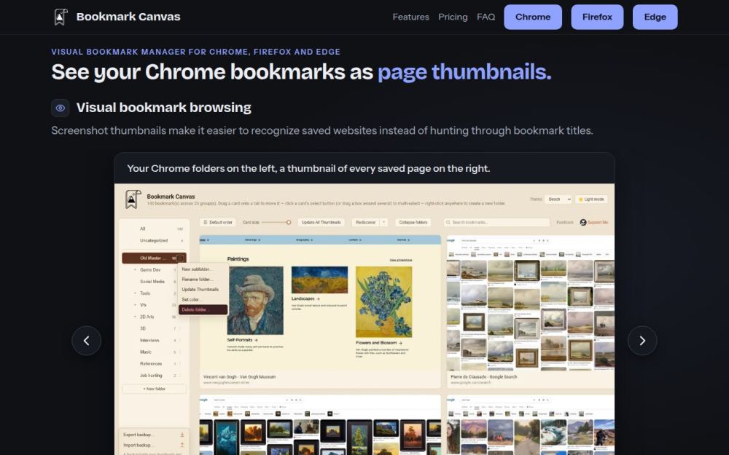Click the page thumbnails headline text
The width and height of the screenshot is (729, 455).
click(464, 72)
